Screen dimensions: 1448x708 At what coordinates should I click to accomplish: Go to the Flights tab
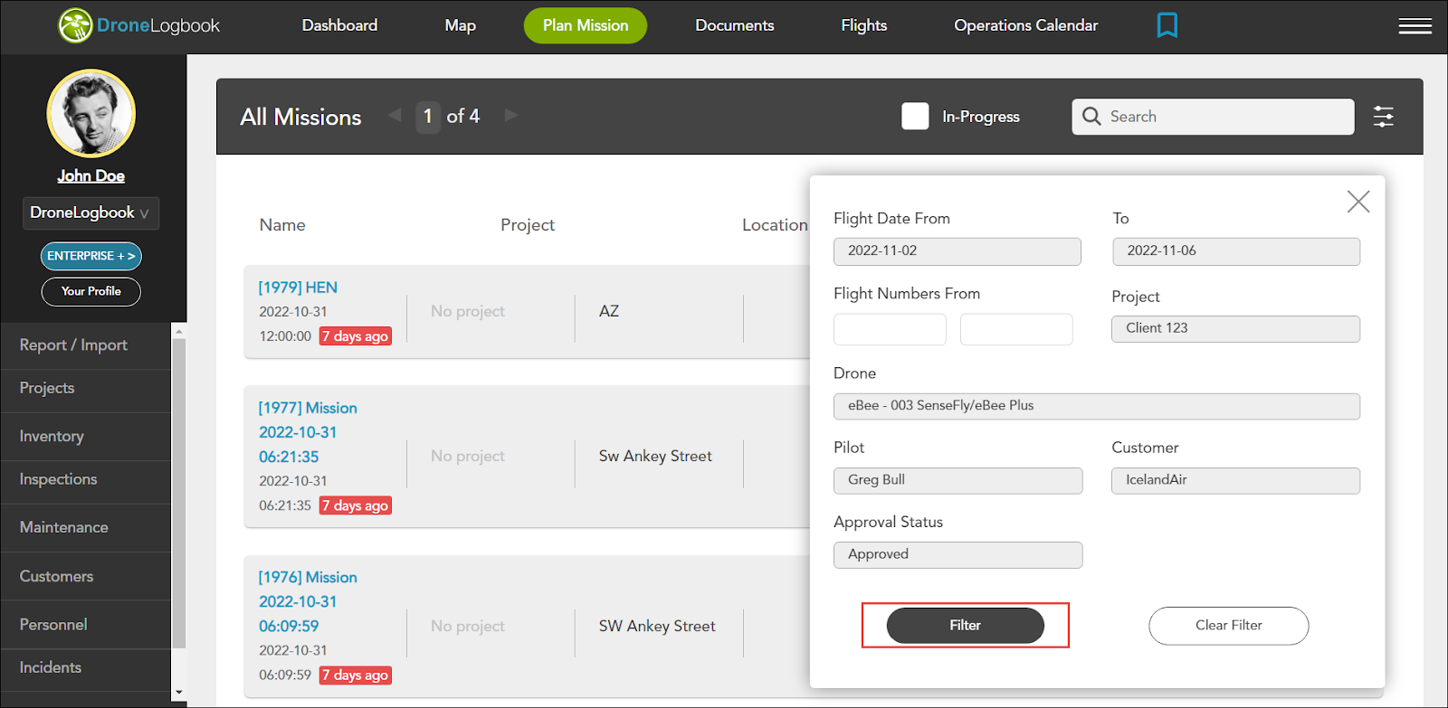coord(864,25)
